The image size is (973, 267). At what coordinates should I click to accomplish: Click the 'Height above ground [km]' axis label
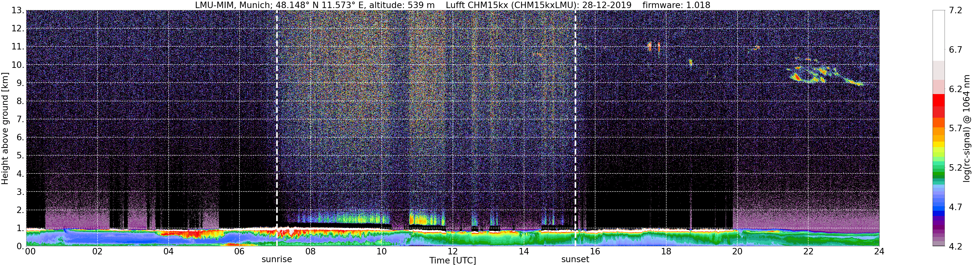(x=5, y=128)
